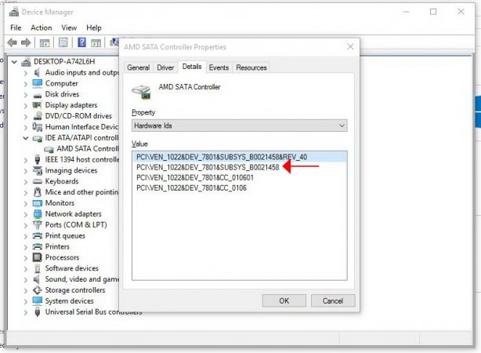Click the Keyboards icon
Viewport: 481px width, 353px height.
click(38, 181)
